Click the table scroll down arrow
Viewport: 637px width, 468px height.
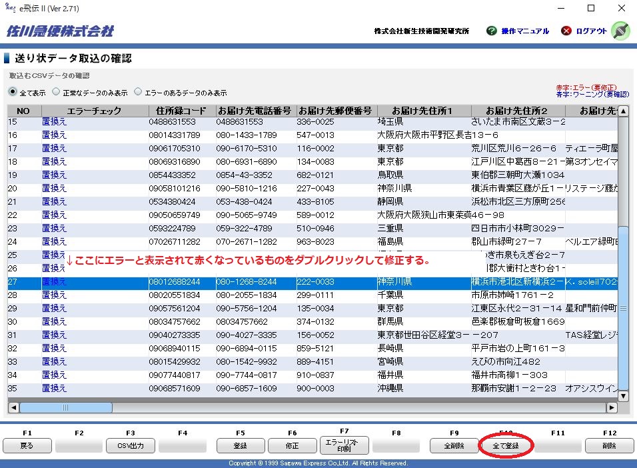(x=623, y=396)
